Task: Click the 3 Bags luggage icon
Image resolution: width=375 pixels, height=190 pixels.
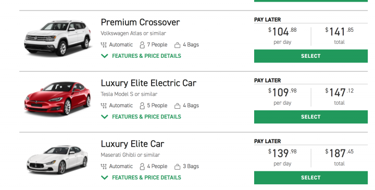Action: [177, 167]
